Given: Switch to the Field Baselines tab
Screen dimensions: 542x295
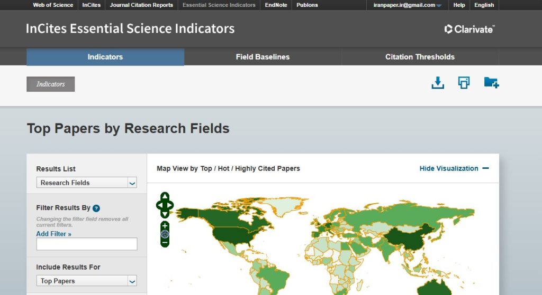Looking at the screenshot, I should tap(263, 57).
